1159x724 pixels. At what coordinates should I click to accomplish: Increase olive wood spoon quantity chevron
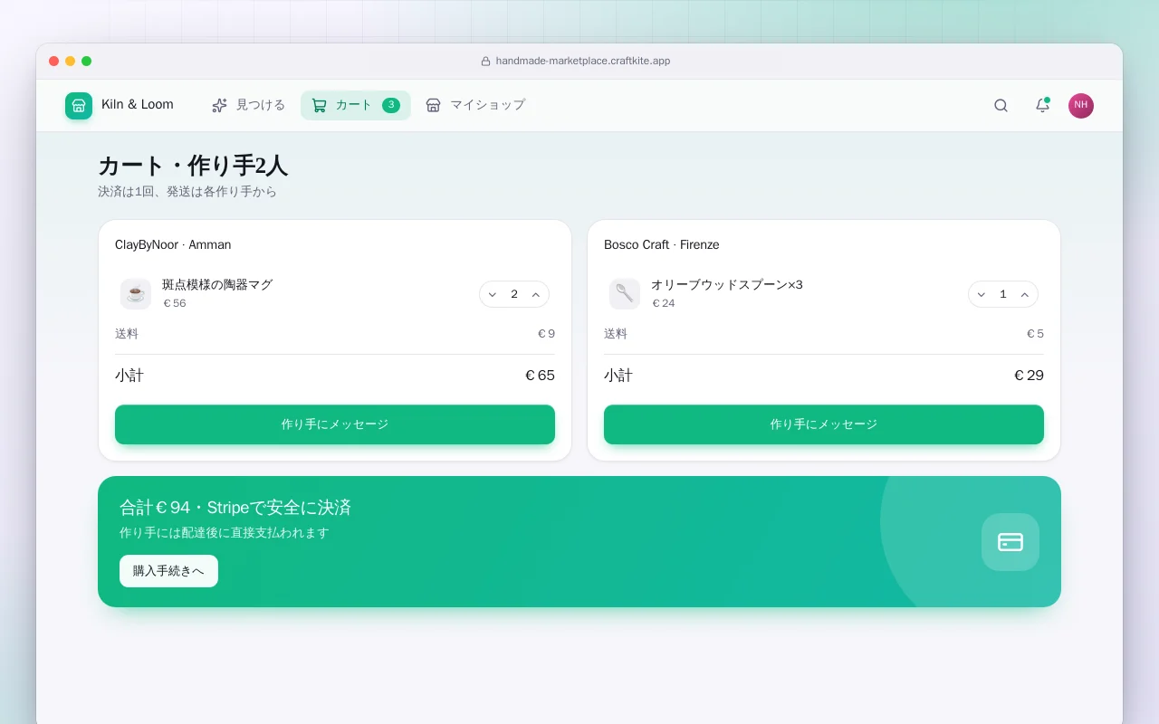[1025, 294]
